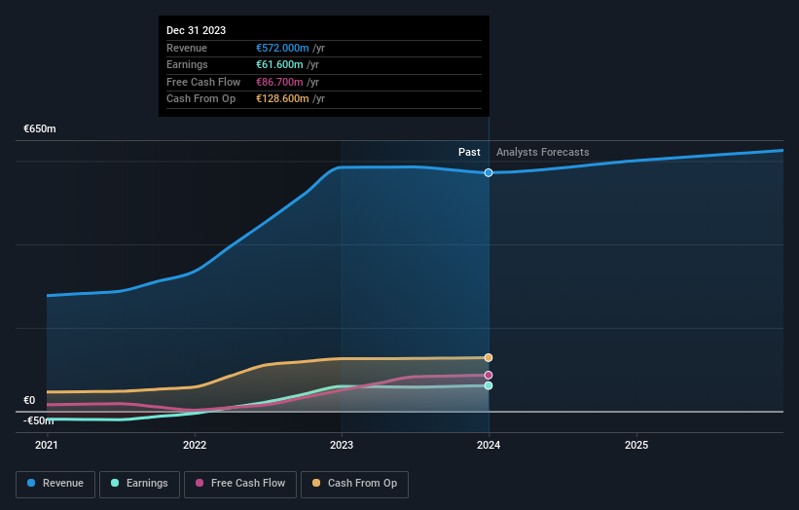Select the 2021 x-axis label

[x=47, y=446]
